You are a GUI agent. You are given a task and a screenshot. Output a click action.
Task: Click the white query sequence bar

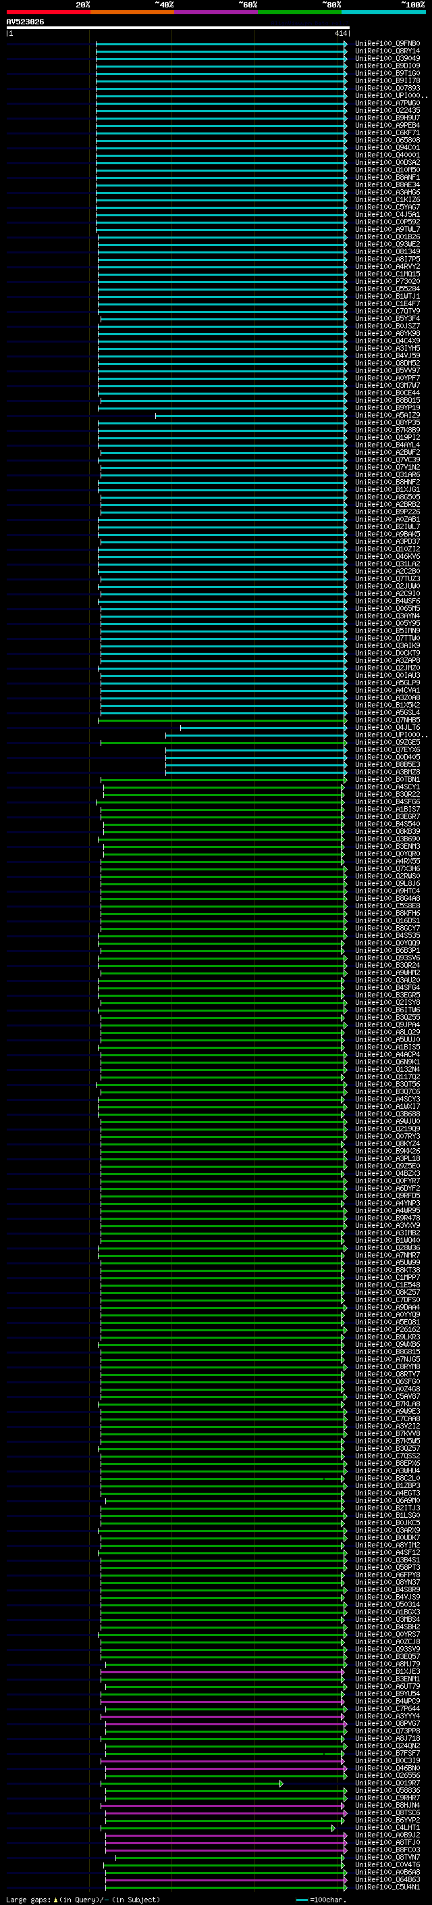[x=178, y=28]
